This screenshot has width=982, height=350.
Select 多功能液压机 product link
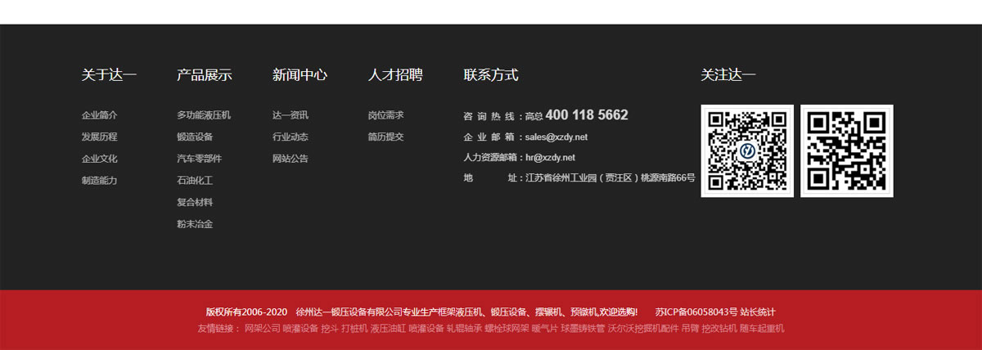point(204,115)
